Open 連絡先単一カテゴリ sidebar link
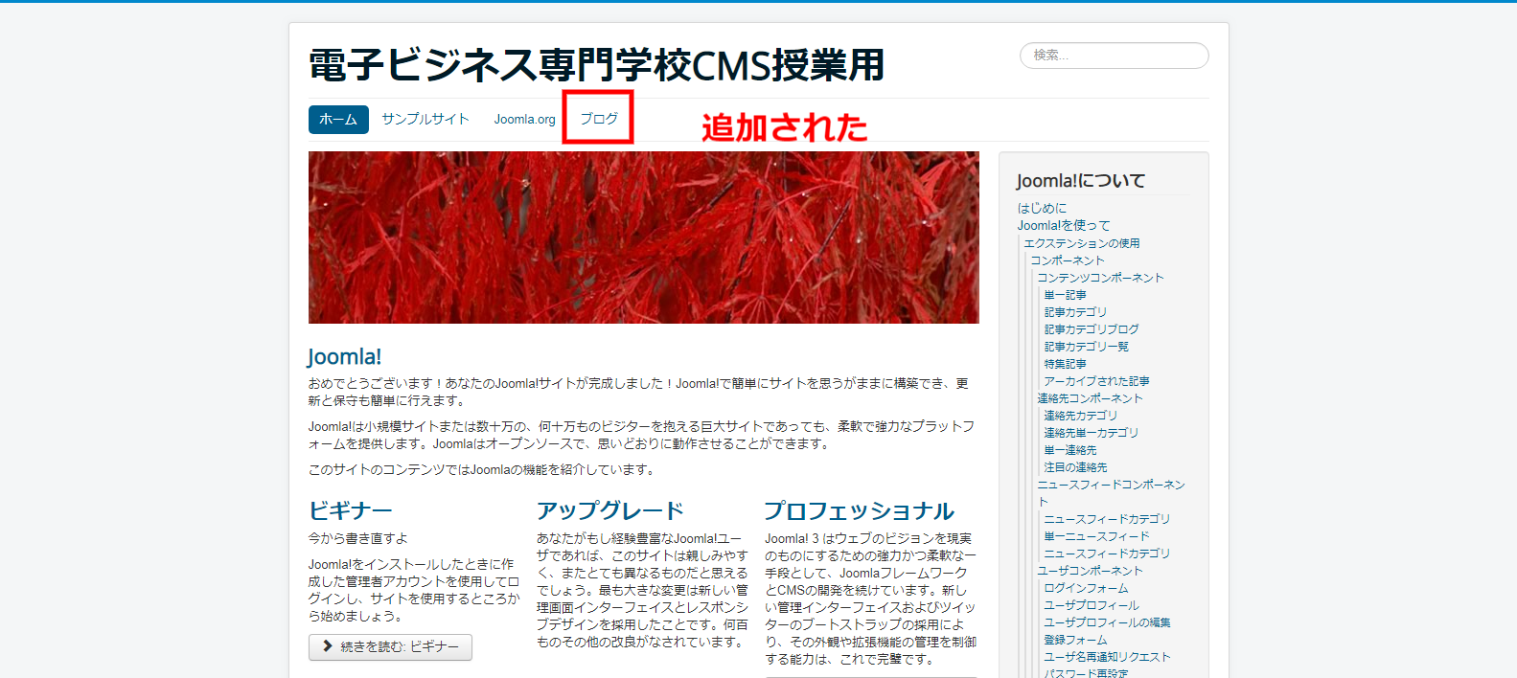The height and width of the screenshot is (678, 1517). (1092, 433)
